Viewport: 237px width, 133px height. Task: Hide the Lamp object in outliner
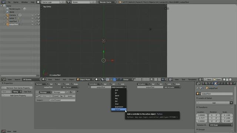pyautogui.click(x=32, y=18)
